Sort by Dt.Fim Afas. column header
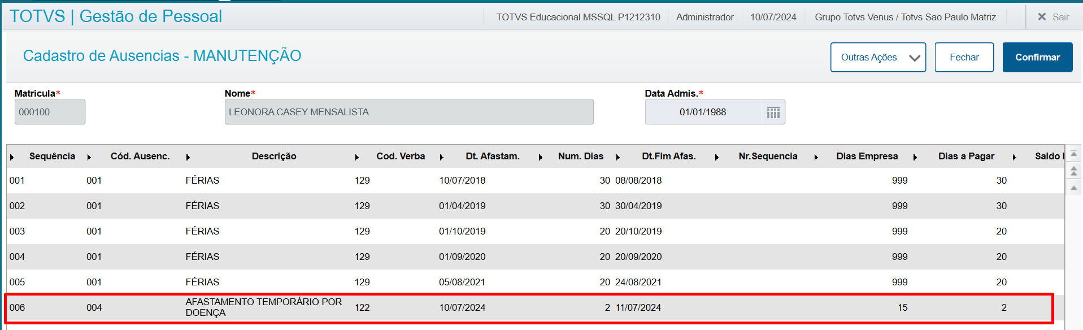 click(669, 156)
